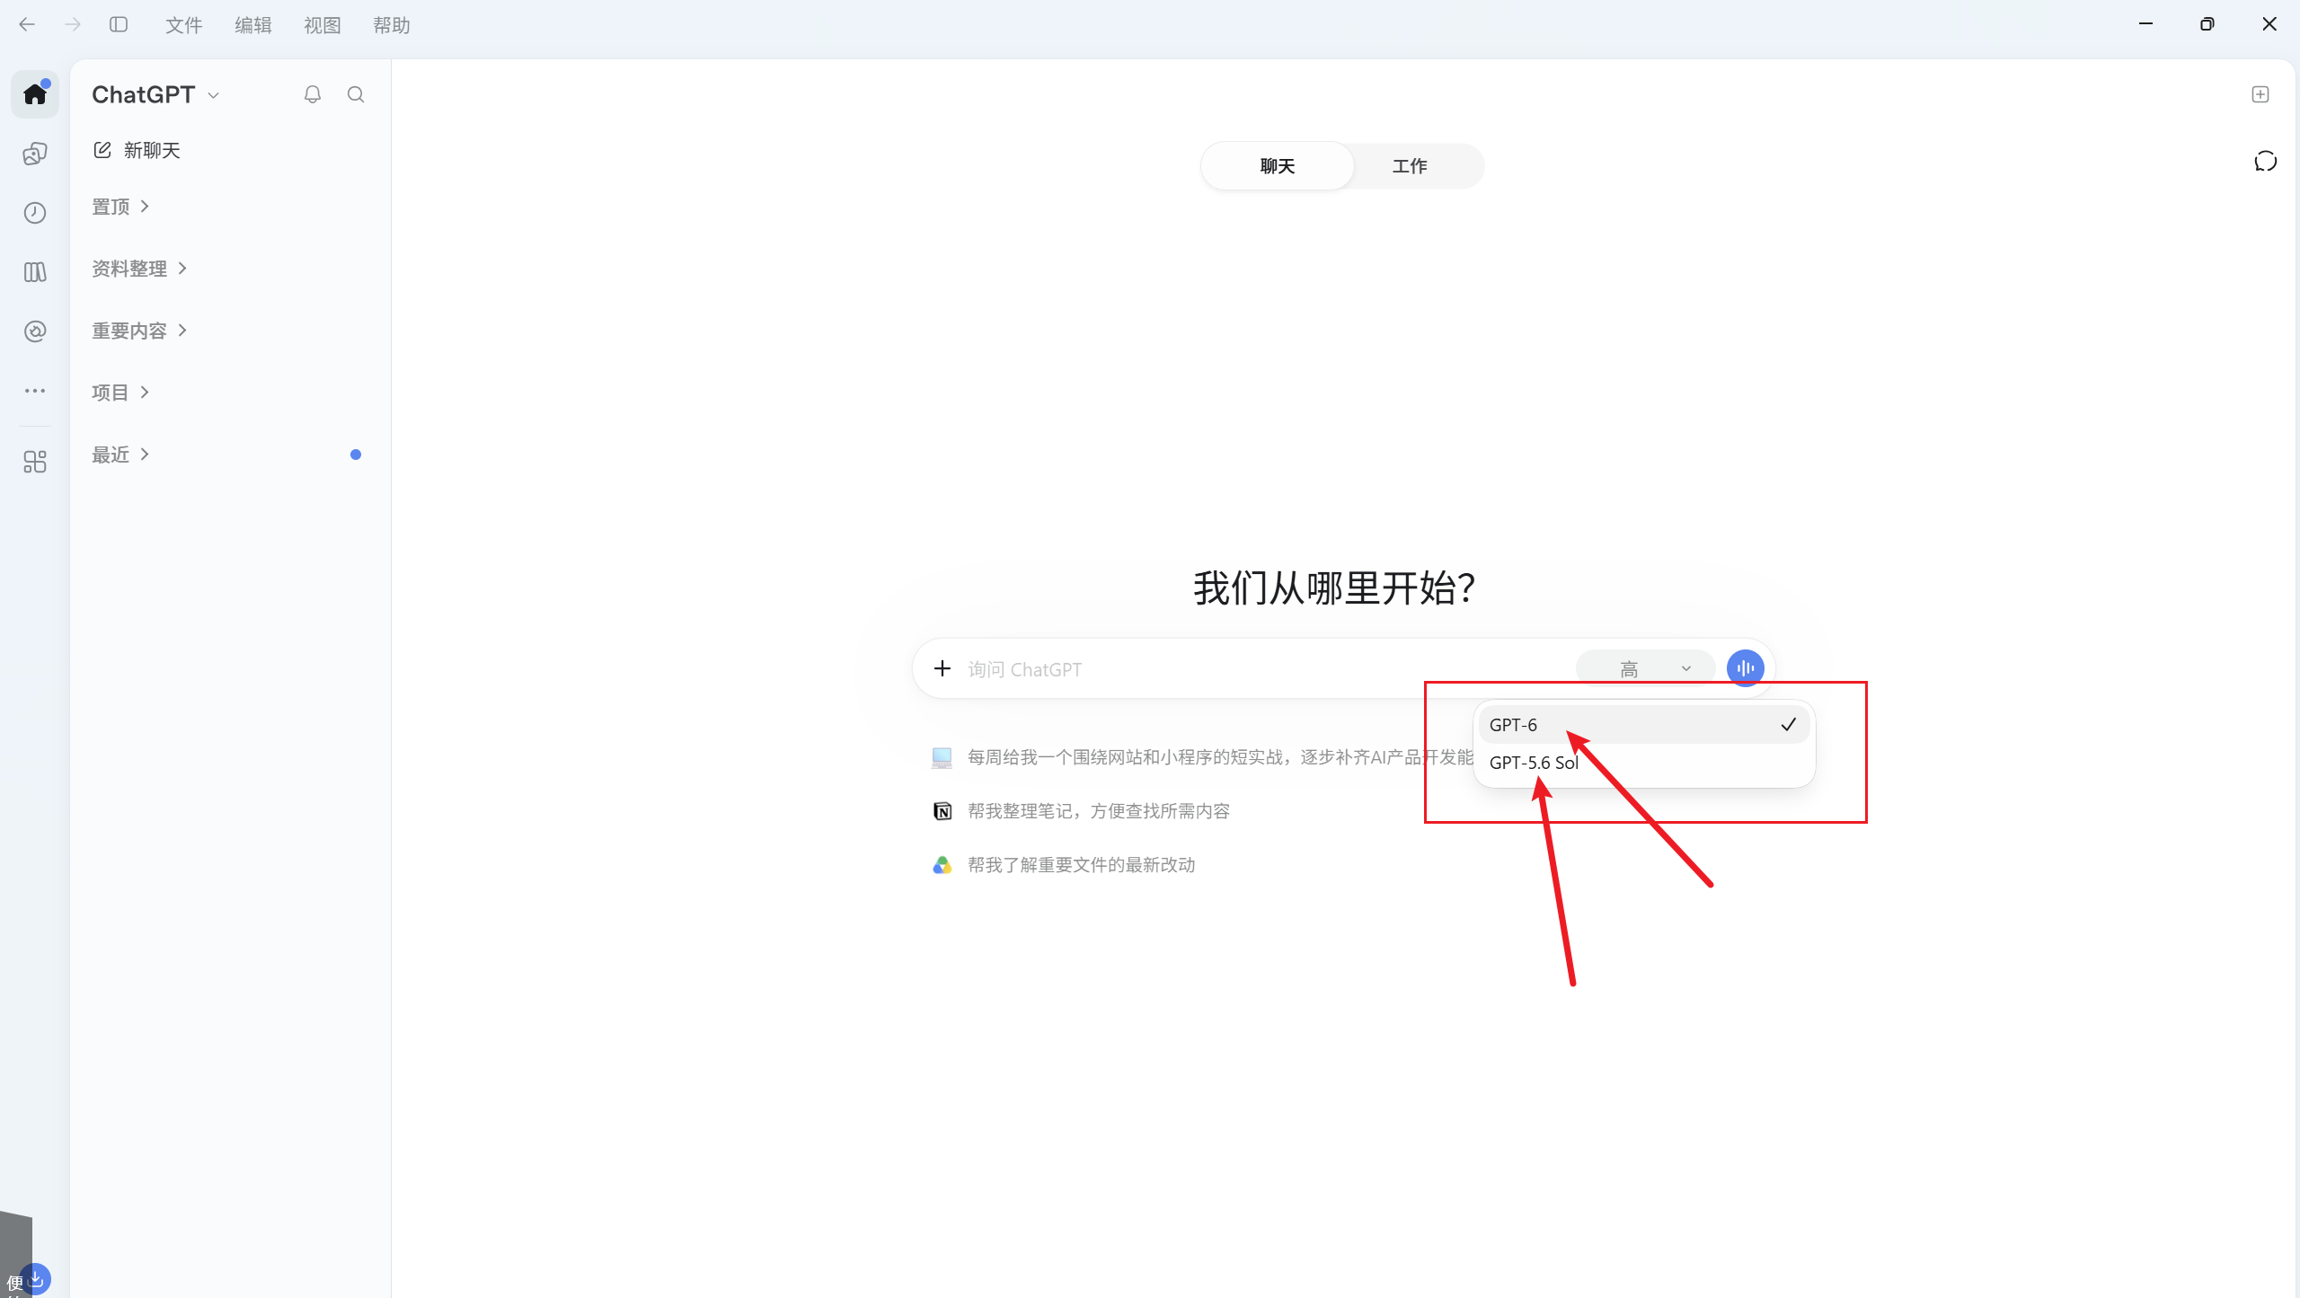The image size is (2300, 1298).
Task: Select the GPT-6 model option
Action: click(x=1643, y=725)
